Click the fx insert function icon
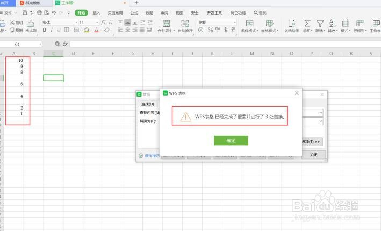 (65, 44)
